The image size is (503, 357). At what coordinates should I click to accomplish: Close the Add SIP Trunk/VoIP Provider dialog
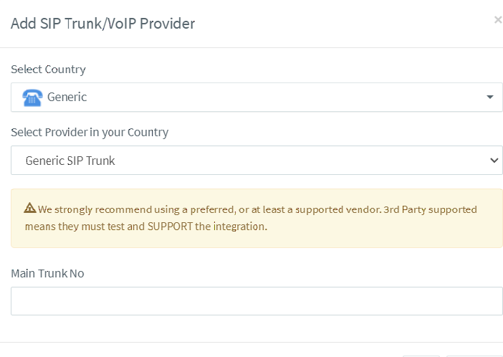pyautogui.click(x=498, y=20)
